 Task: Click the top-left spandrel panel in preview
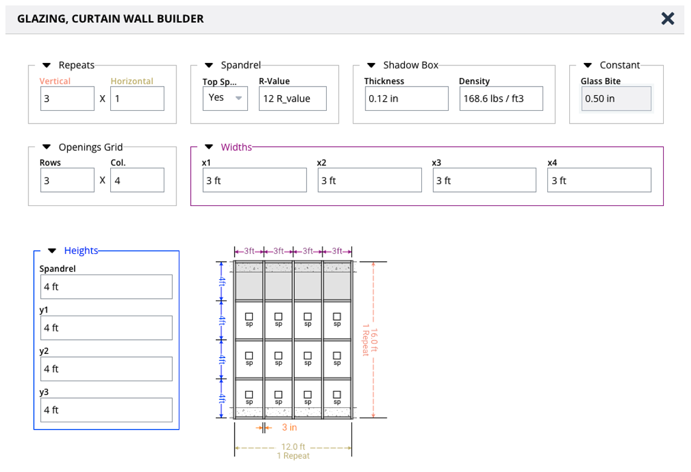point(249,285)
